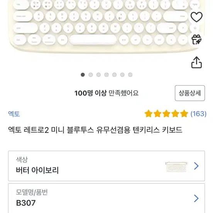Expand the 색상 color option chevron

[x=196, y=166]
